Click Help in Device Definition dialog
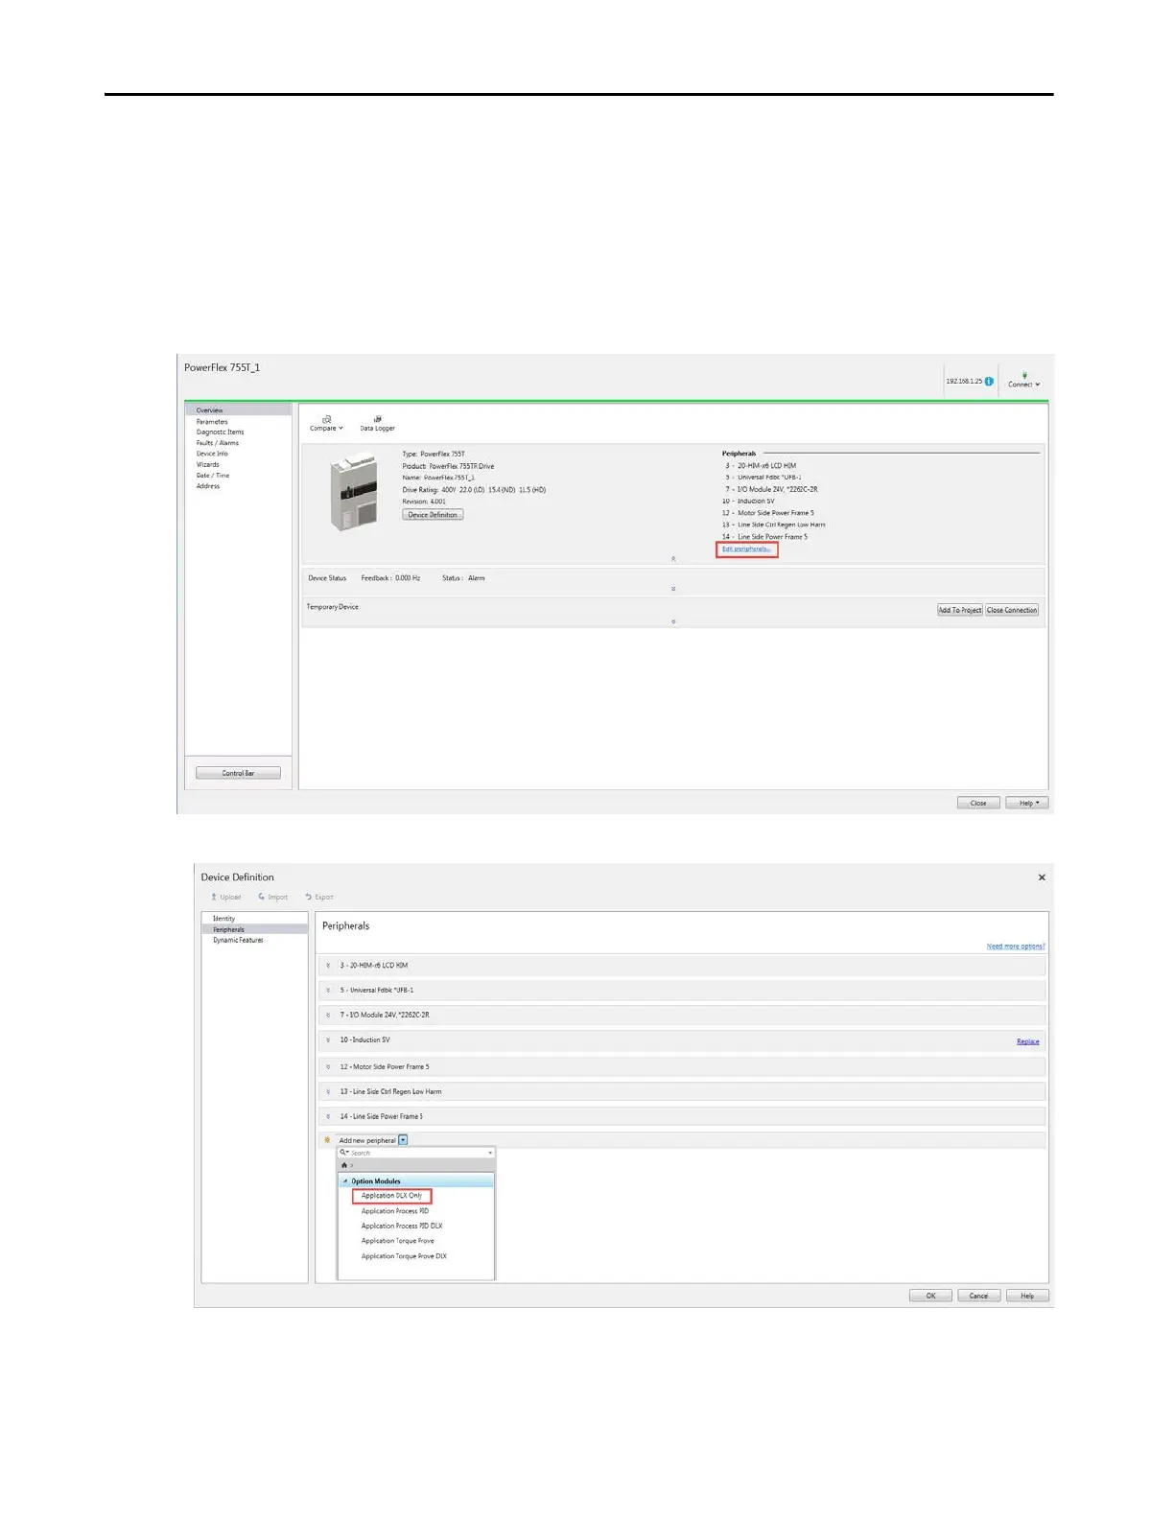Image resolution: width=1174 pixels, height=1519 pixels. 1027,1296
